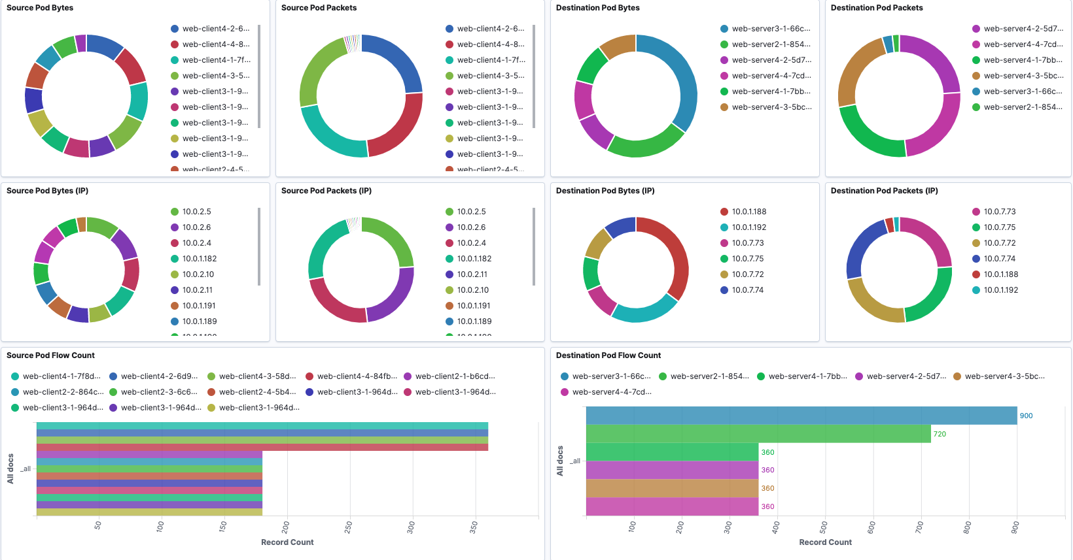Click the Source Pod Bytes legend scrollbar
The image size is (1073, 560).
[259, 76]
